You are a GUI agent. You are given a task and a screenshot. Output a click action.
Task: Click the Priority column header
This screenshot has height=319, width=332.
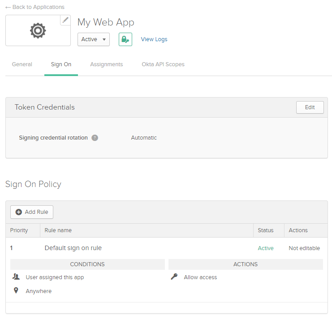click(x=19, y=230)
